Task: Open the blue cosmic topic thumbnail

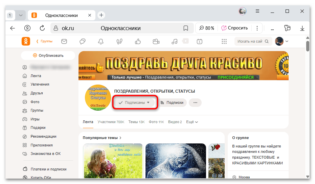Action: click(176, 161)
